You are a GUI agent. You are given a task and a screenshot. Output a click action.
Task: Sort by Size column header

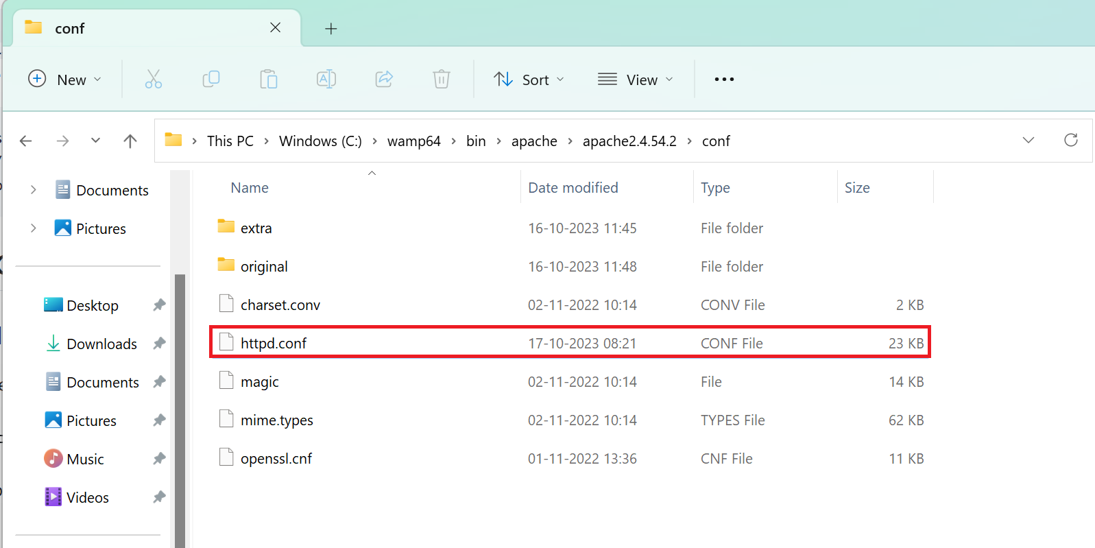(x=857, y=188)
